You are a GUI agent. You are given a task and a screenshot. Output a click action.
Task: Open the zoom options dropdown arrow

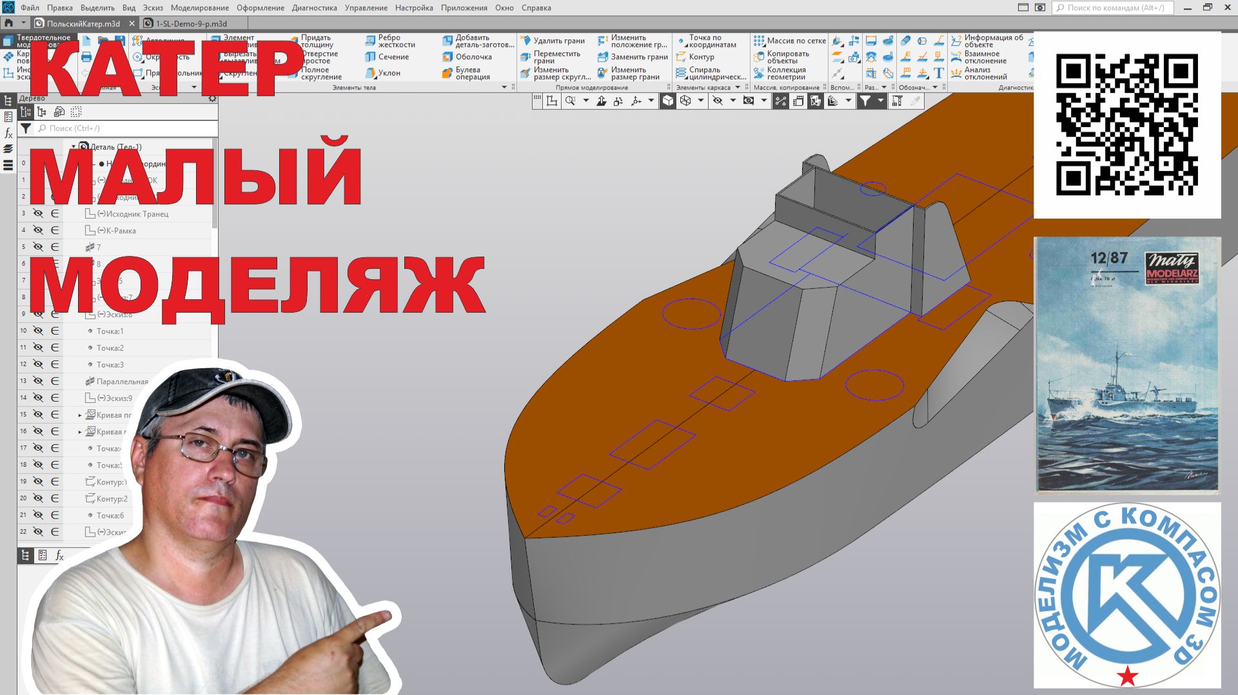coord(586,101)
